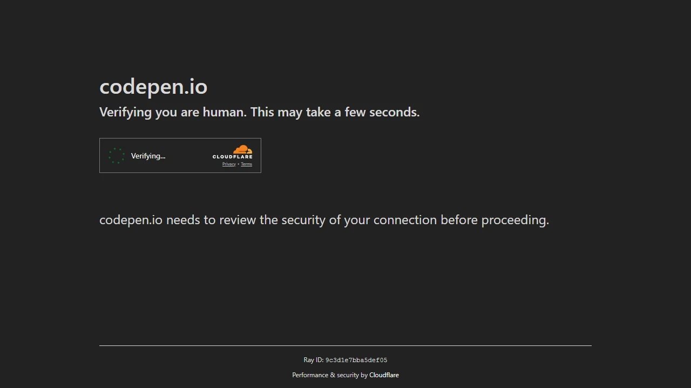Click the Cloudflare challenge widget box
Viewport: 691px width, 388px height.
click(180, 155)
